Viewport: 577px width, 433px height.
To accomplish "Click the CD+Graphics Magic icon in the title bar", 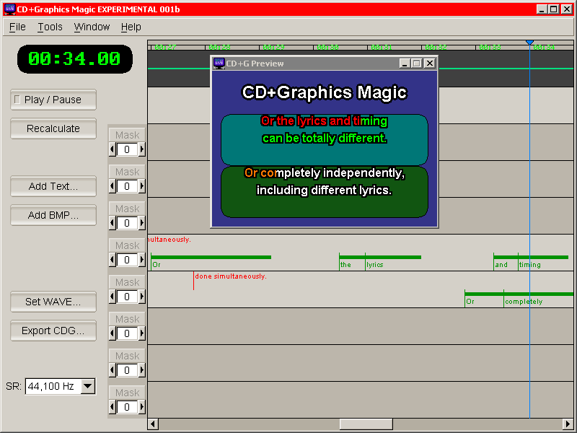I will (9, 9).
